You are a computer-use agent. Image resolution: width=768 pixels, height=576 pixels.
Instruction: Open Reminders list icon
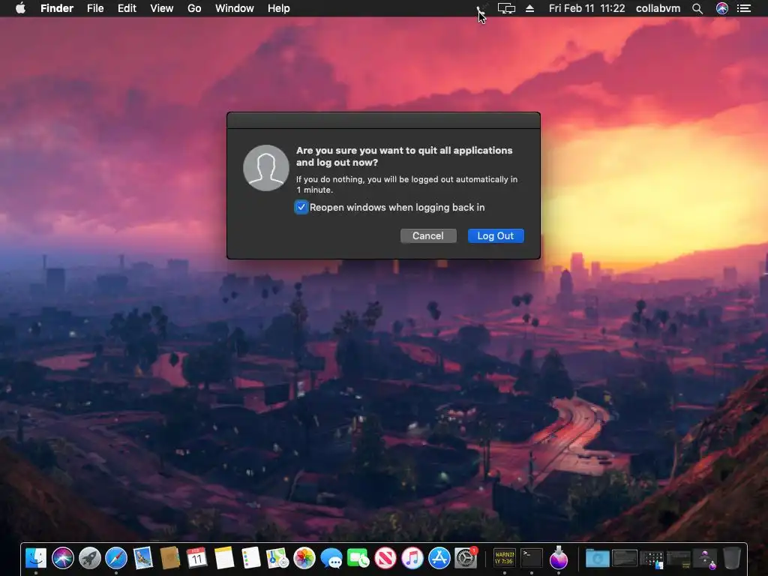[250, 558]
